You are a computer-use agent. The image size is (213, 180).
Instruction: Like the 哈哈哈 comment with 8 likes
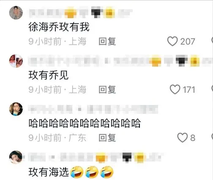183,137
